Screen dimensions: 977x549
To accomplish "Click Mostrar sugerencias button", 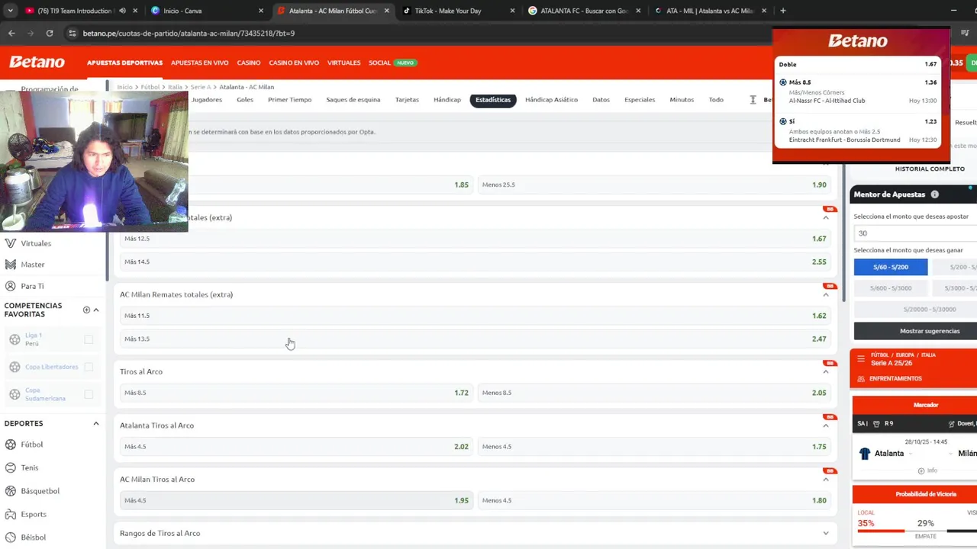I will click(930, 331).
